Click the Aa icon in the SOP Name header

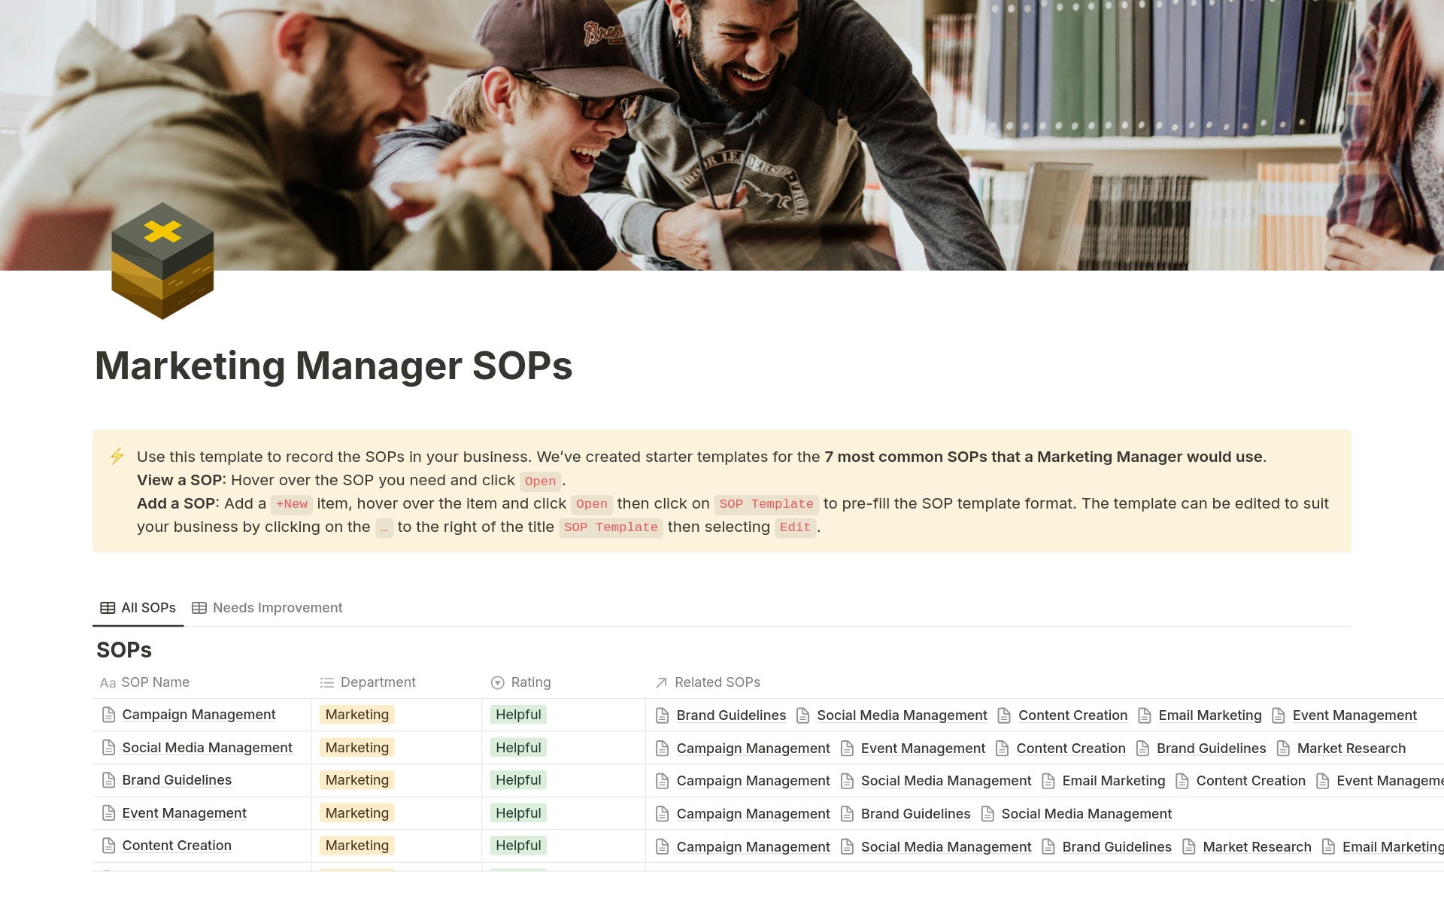point(108,682)
